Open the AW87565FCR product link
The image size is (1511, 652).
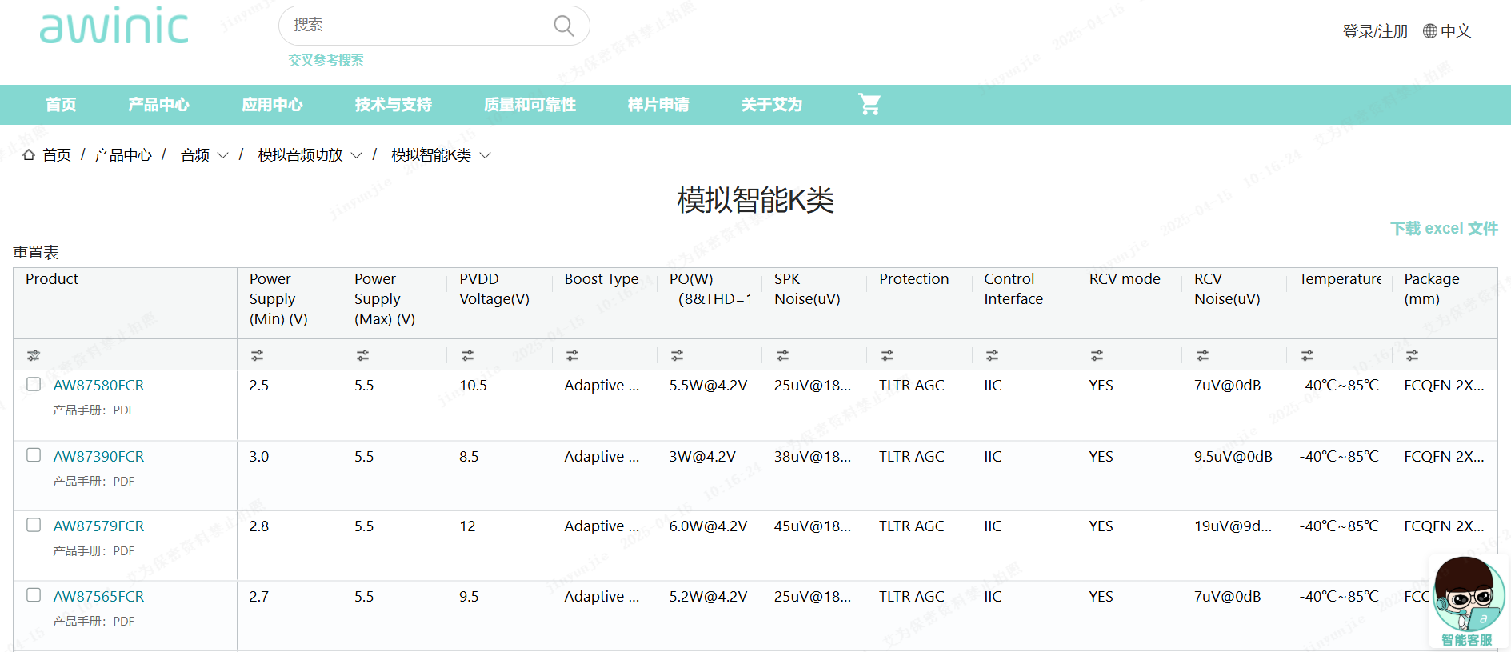[x=98, y=596]
